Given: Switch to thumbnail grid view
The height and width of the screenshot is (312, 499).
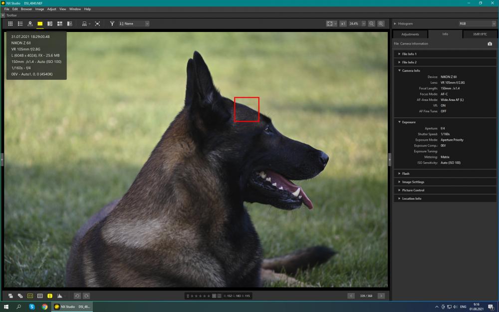Looking at the screenshot, I should [10, 23].
